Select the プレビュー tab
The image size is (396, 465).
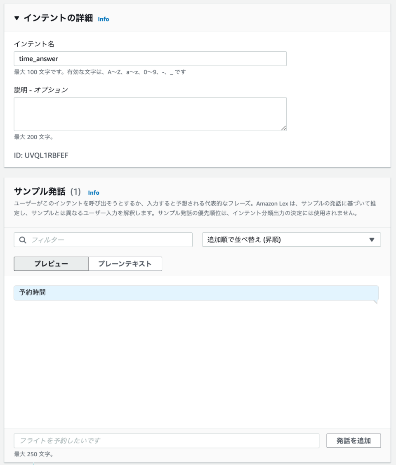coord(51,264)
